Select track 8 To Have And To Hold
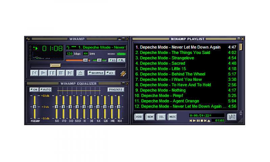The width and height of the screenshot is (270, 162). pos(186,85)
